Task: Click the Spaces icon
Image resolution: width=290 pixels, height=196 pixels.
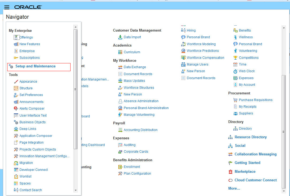Action: [16, 183]
